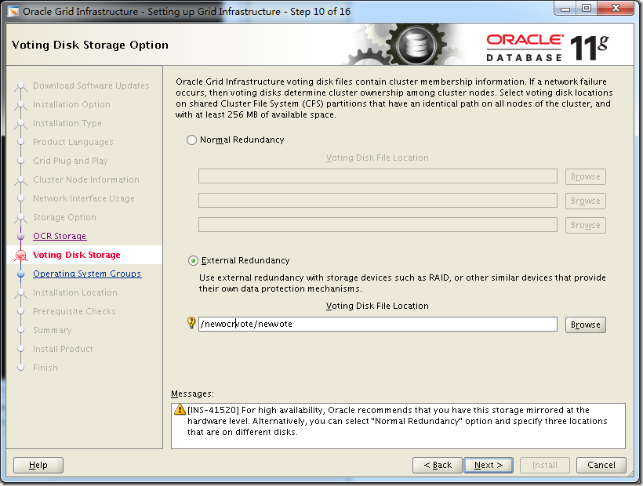Click the third disabled Browse button
This screenshot has height=486, width=643.
[x=585, y=225]
